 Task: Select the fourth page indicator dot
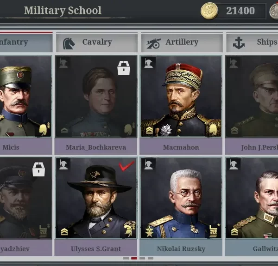(x=151, y=259)
